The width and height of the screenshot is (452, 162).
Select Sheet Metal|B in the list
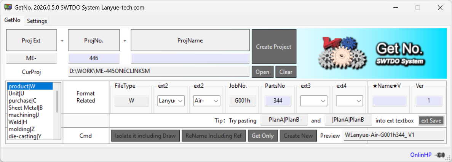click(x=26, y=108)
